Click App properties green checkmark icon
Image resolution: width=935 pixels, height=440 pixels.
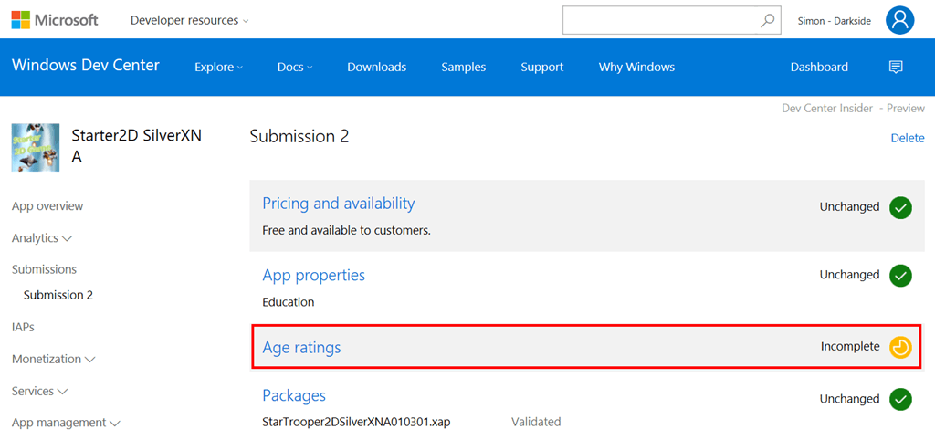click(901, 275)
